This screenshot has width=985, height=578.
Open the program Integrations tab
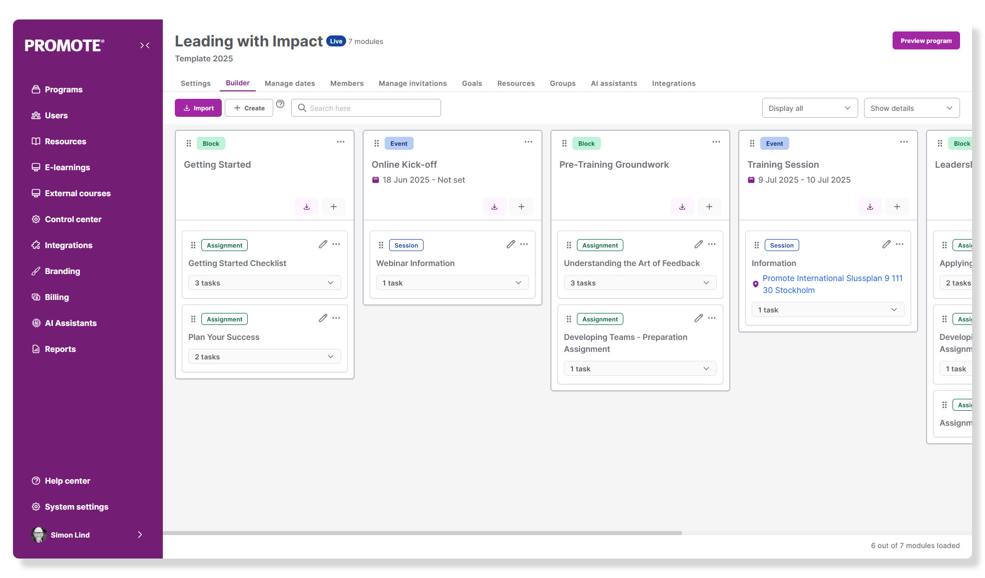point(674,83)
